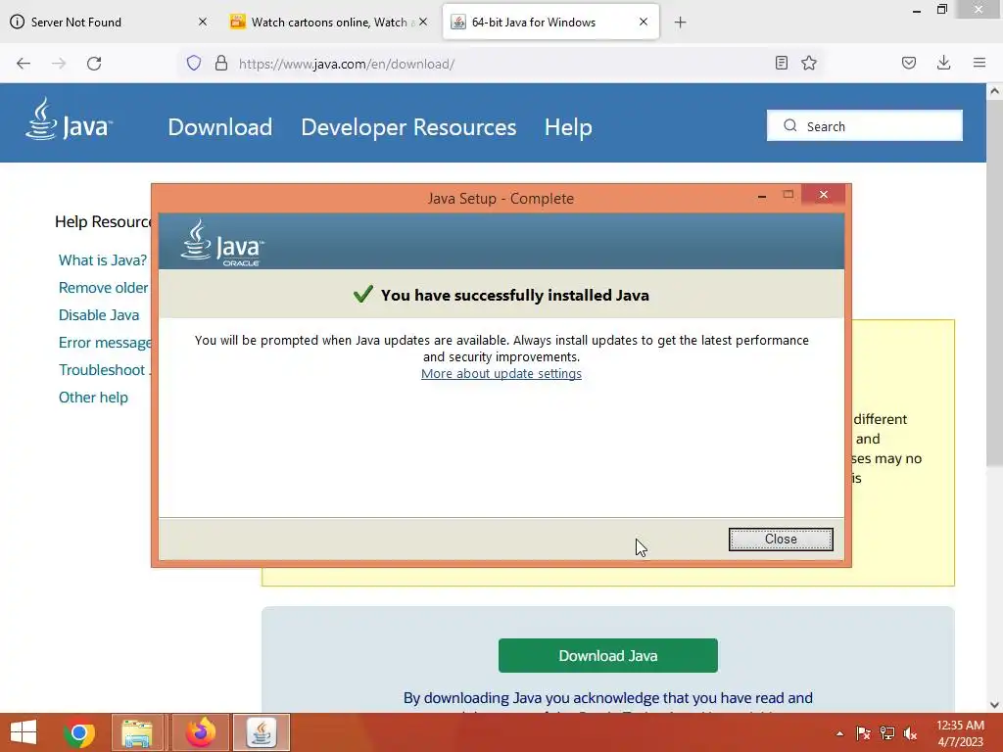Image resolution: width=1003 pixels, height=752 pixels.
Task: Click the muted volume tray icon
Action: point(910,733)
